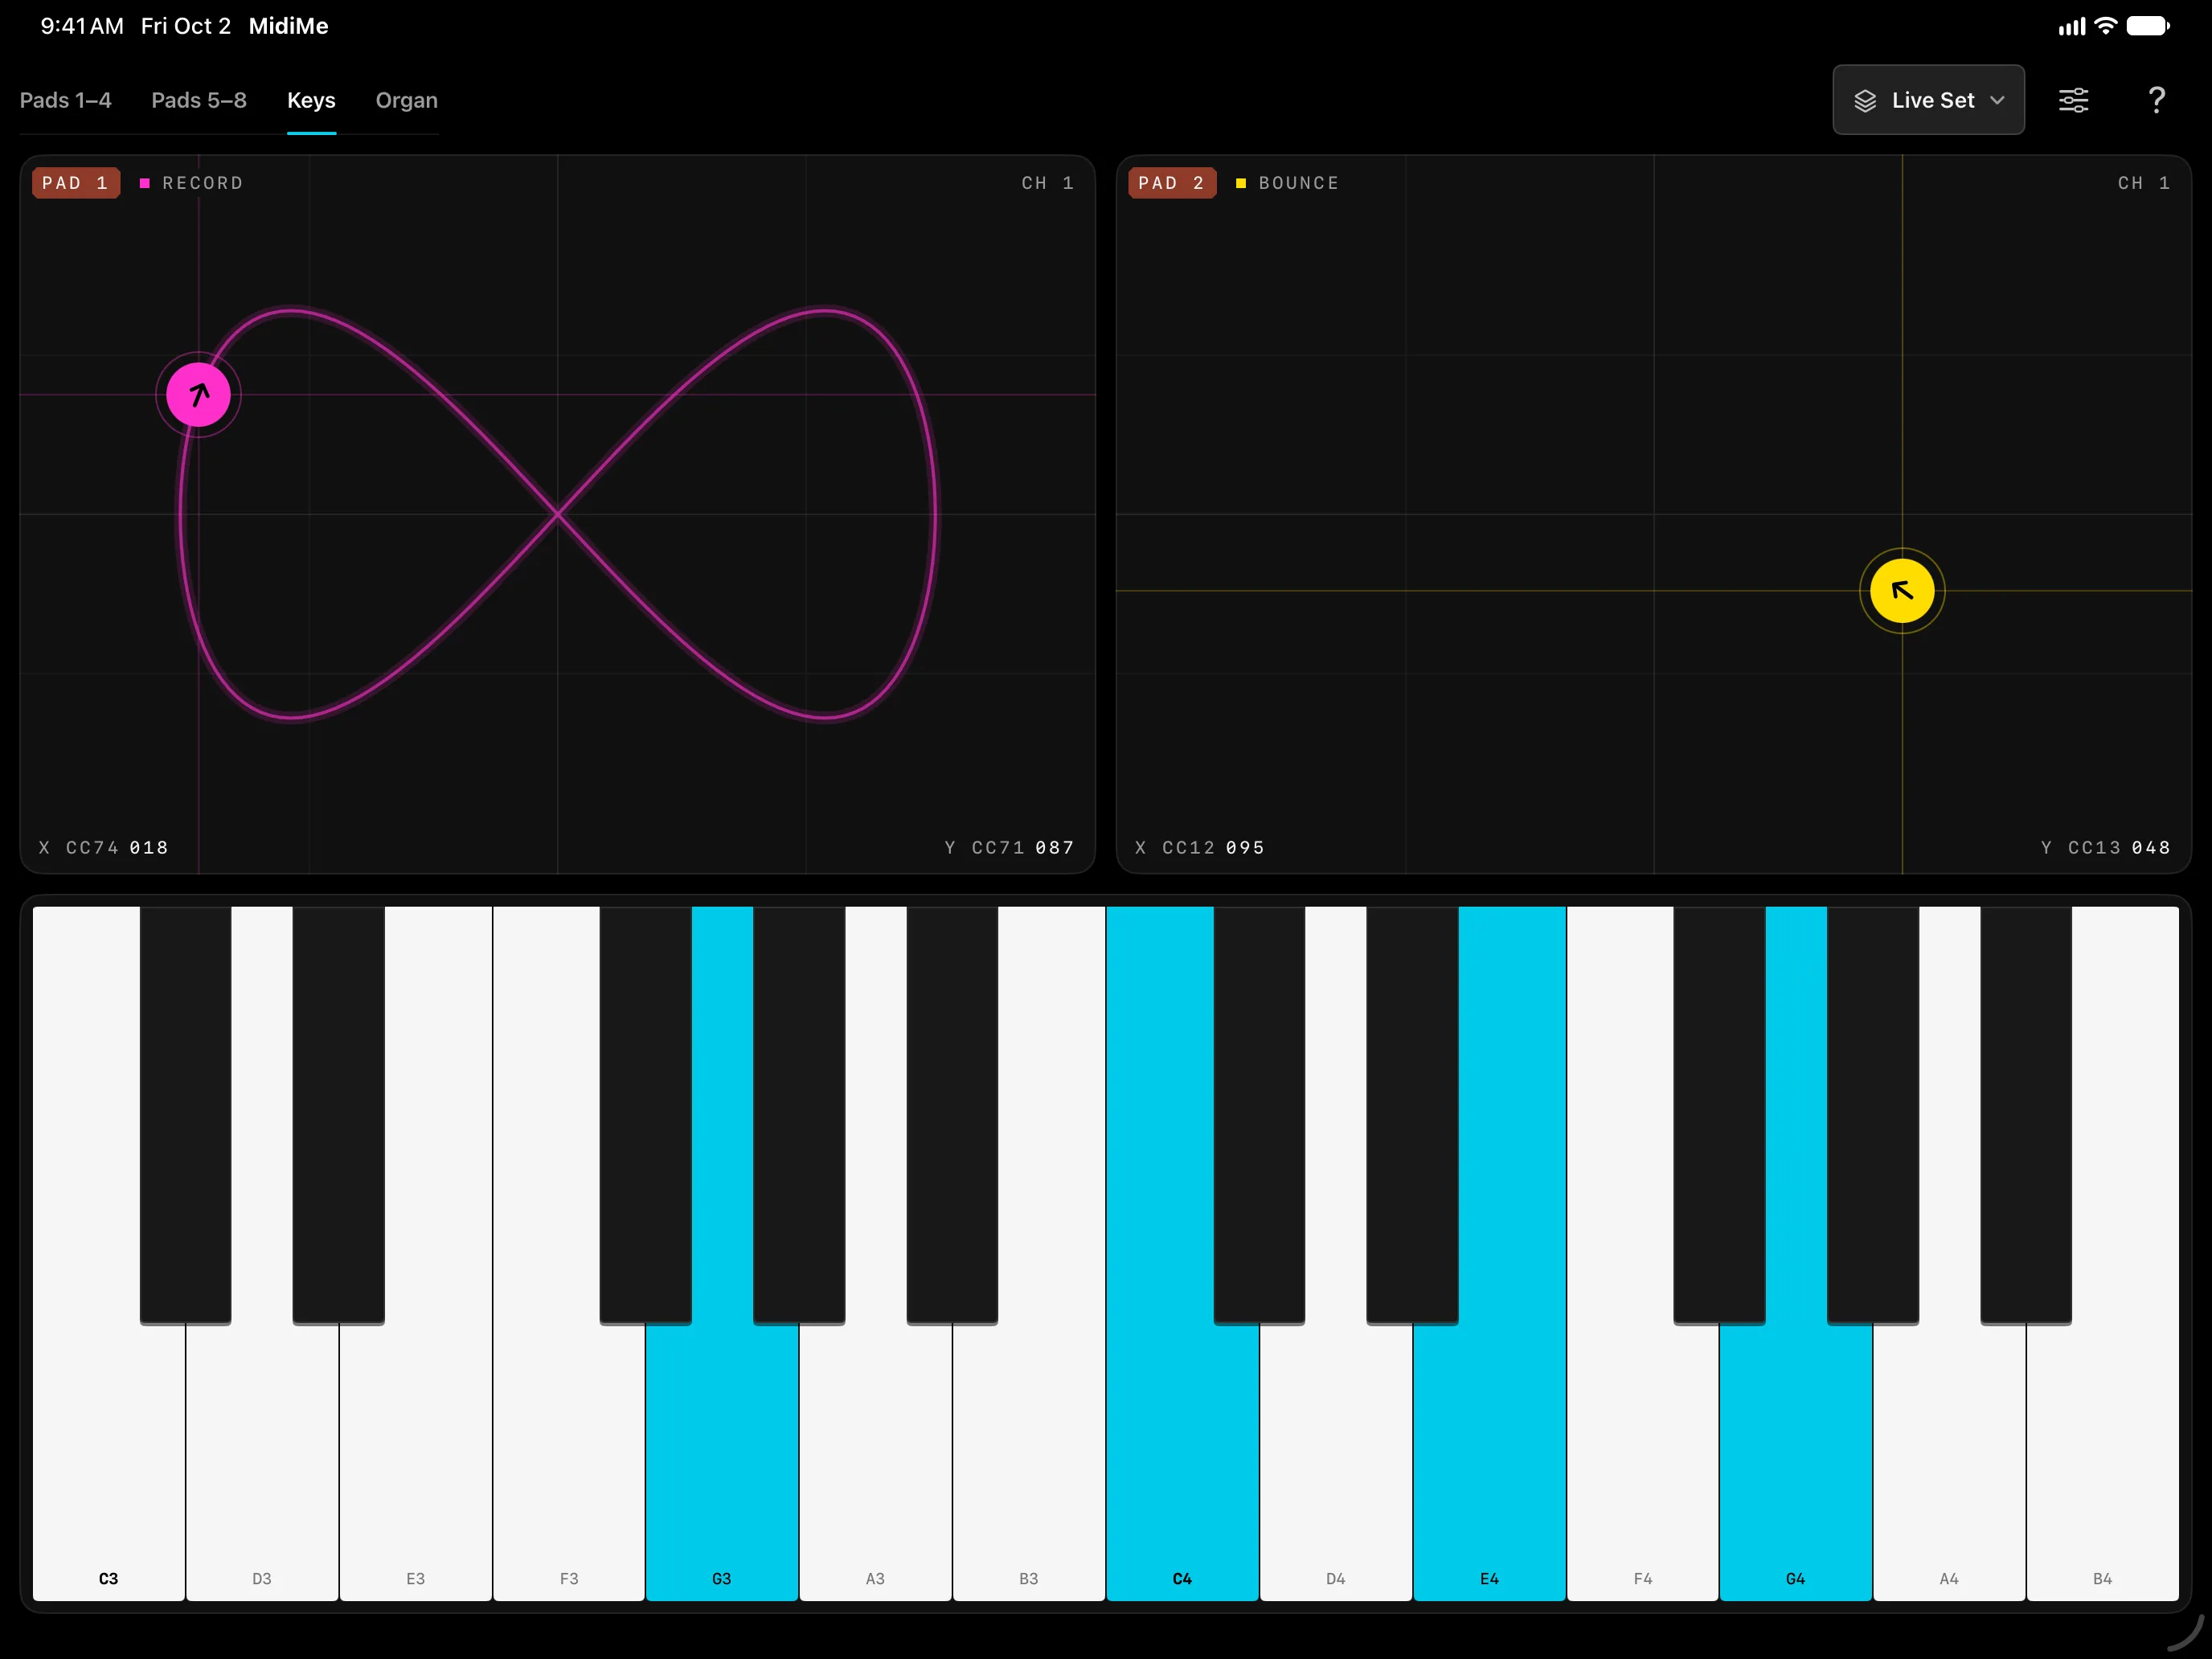
Task: Toggle the BOUNCE mode on Pad 2
Action: [x=1288, y=183]
